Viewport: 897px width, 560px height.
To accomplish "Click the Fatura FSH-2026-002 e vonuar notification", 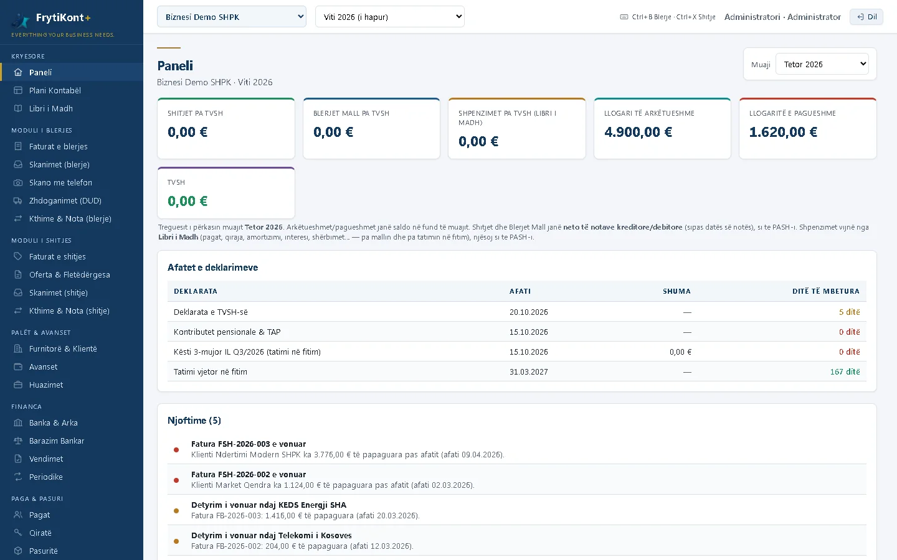I will click(x=517, y=480).
